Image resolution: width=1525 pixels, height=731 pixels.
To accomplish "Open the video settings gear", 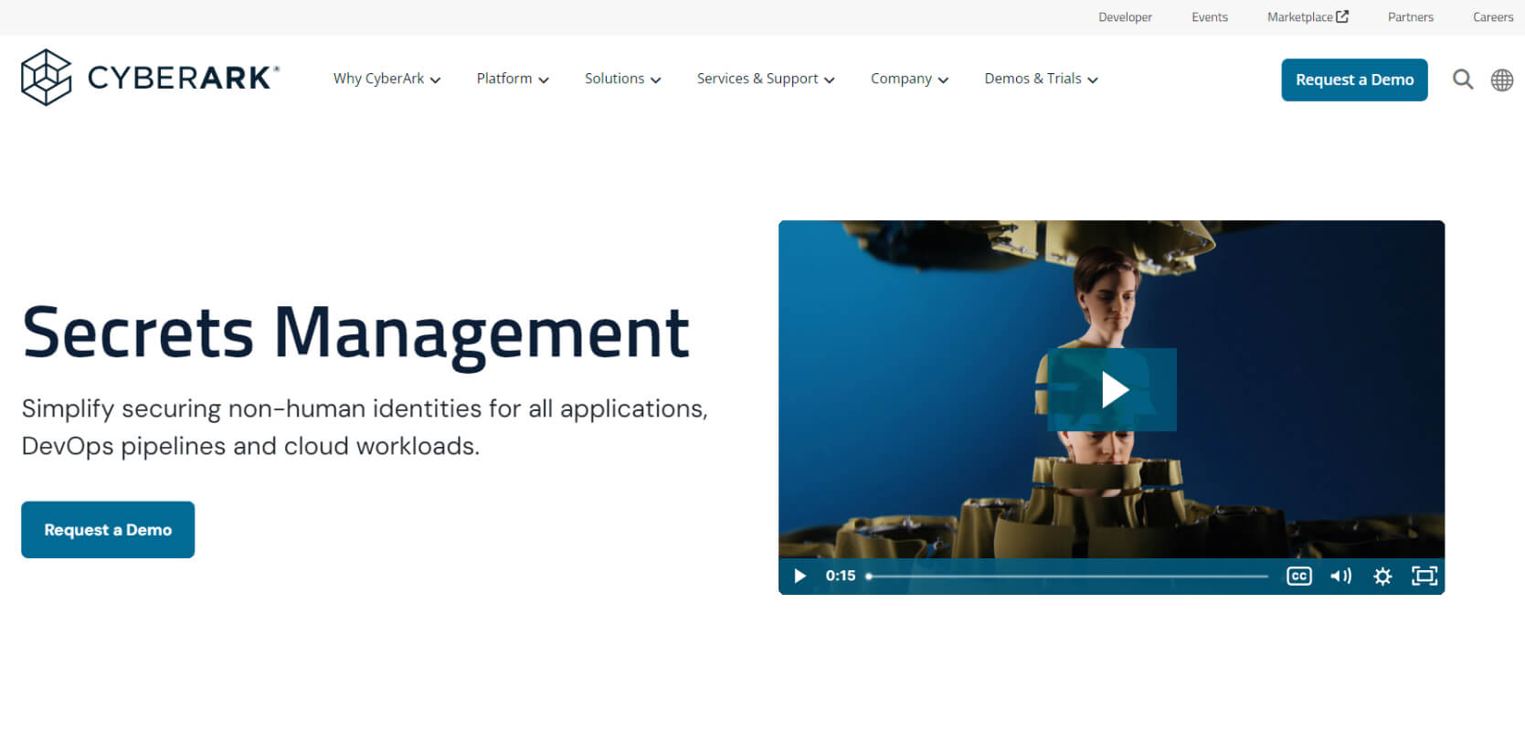I will pos(1382,576).
